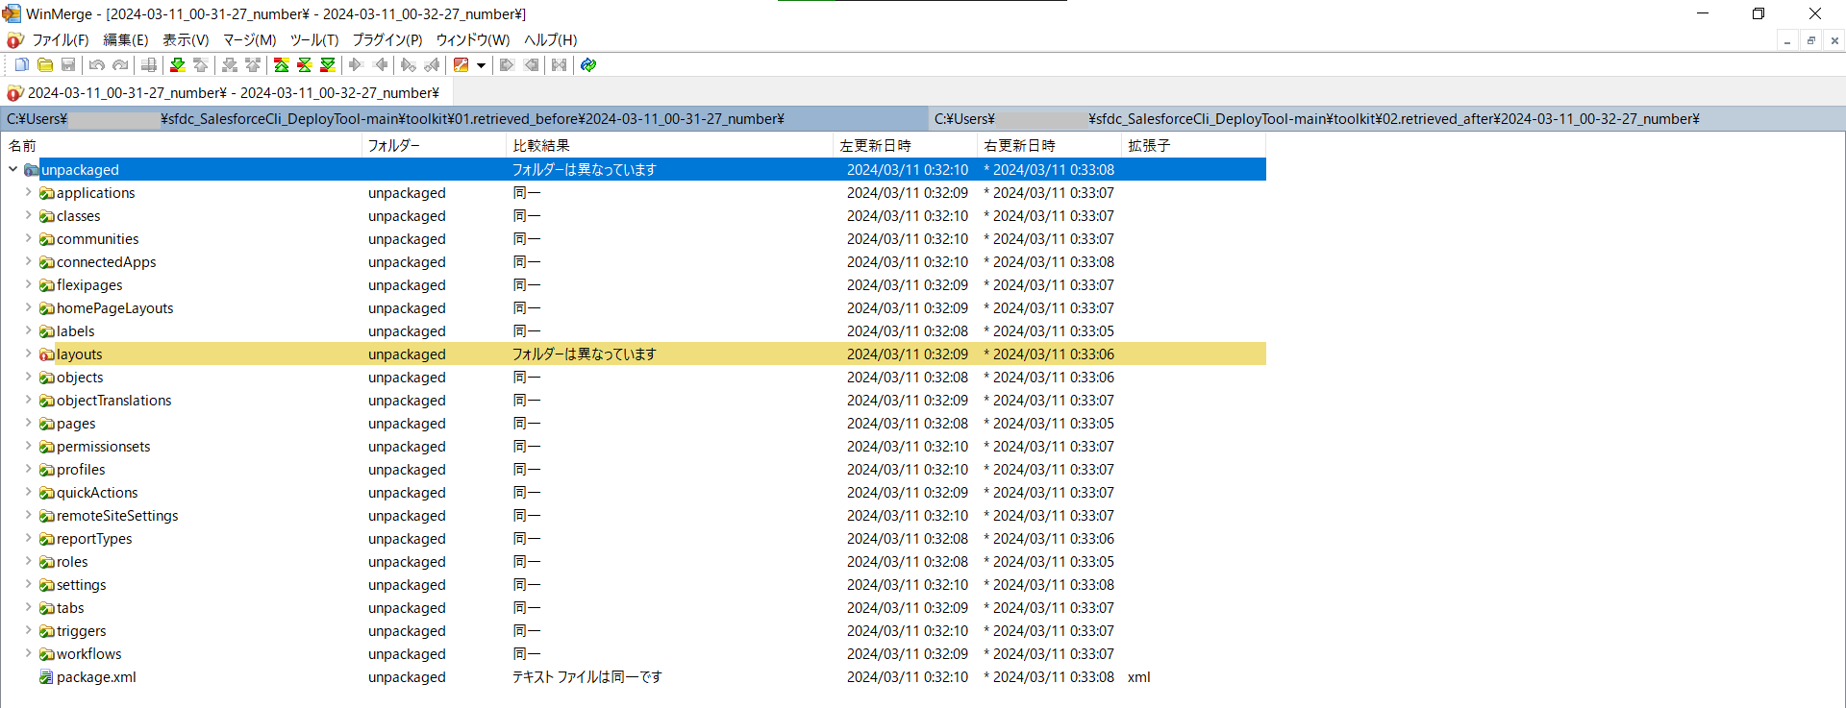Open the ツール(T) menu

[x=314, y=39]
